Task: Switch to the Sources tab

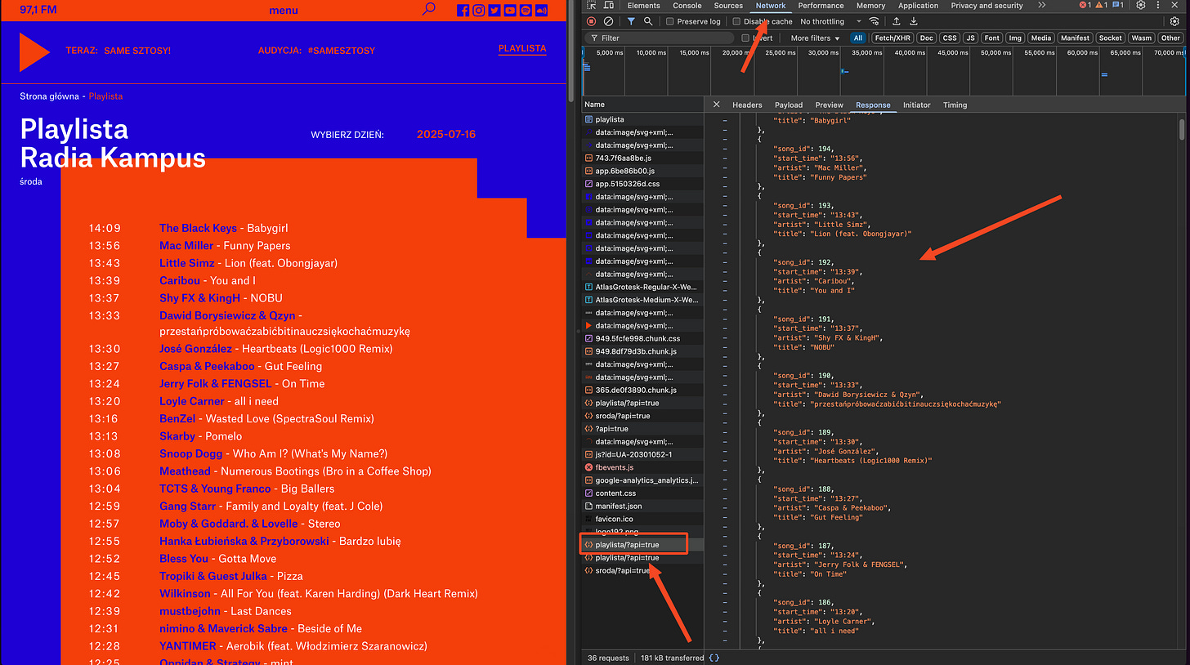Action: (728, 6)
